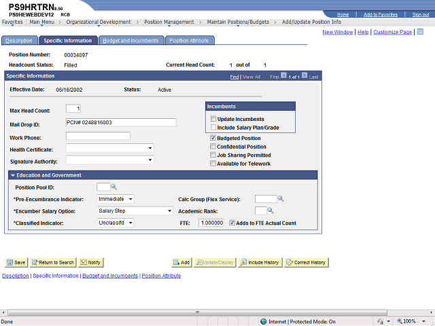Switch to Position Attribute tab
435x326 pixels.
(189, 41)
